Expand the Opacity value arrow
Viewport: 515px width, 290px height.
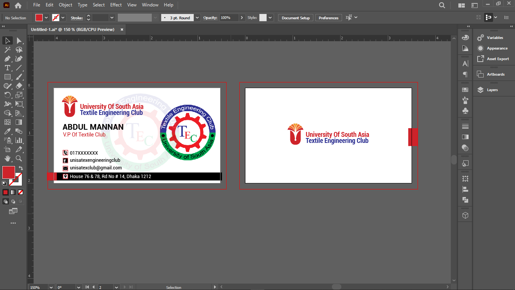242,18
